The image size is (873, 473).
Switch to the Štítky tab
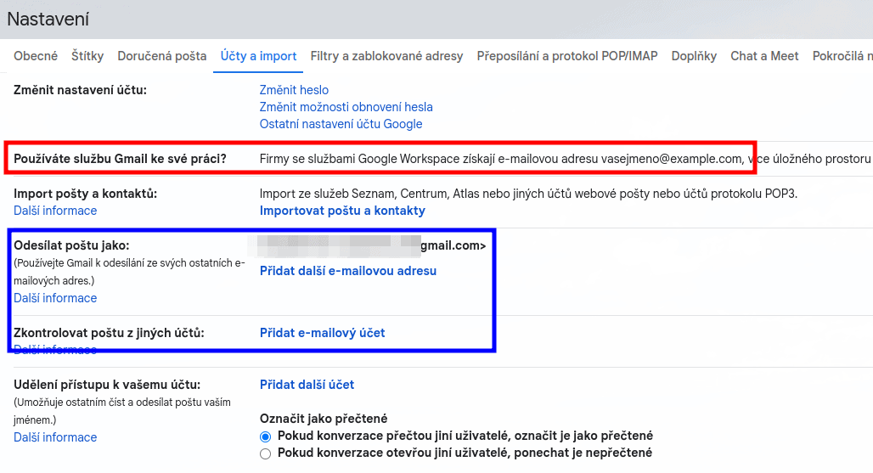[87, 56]
